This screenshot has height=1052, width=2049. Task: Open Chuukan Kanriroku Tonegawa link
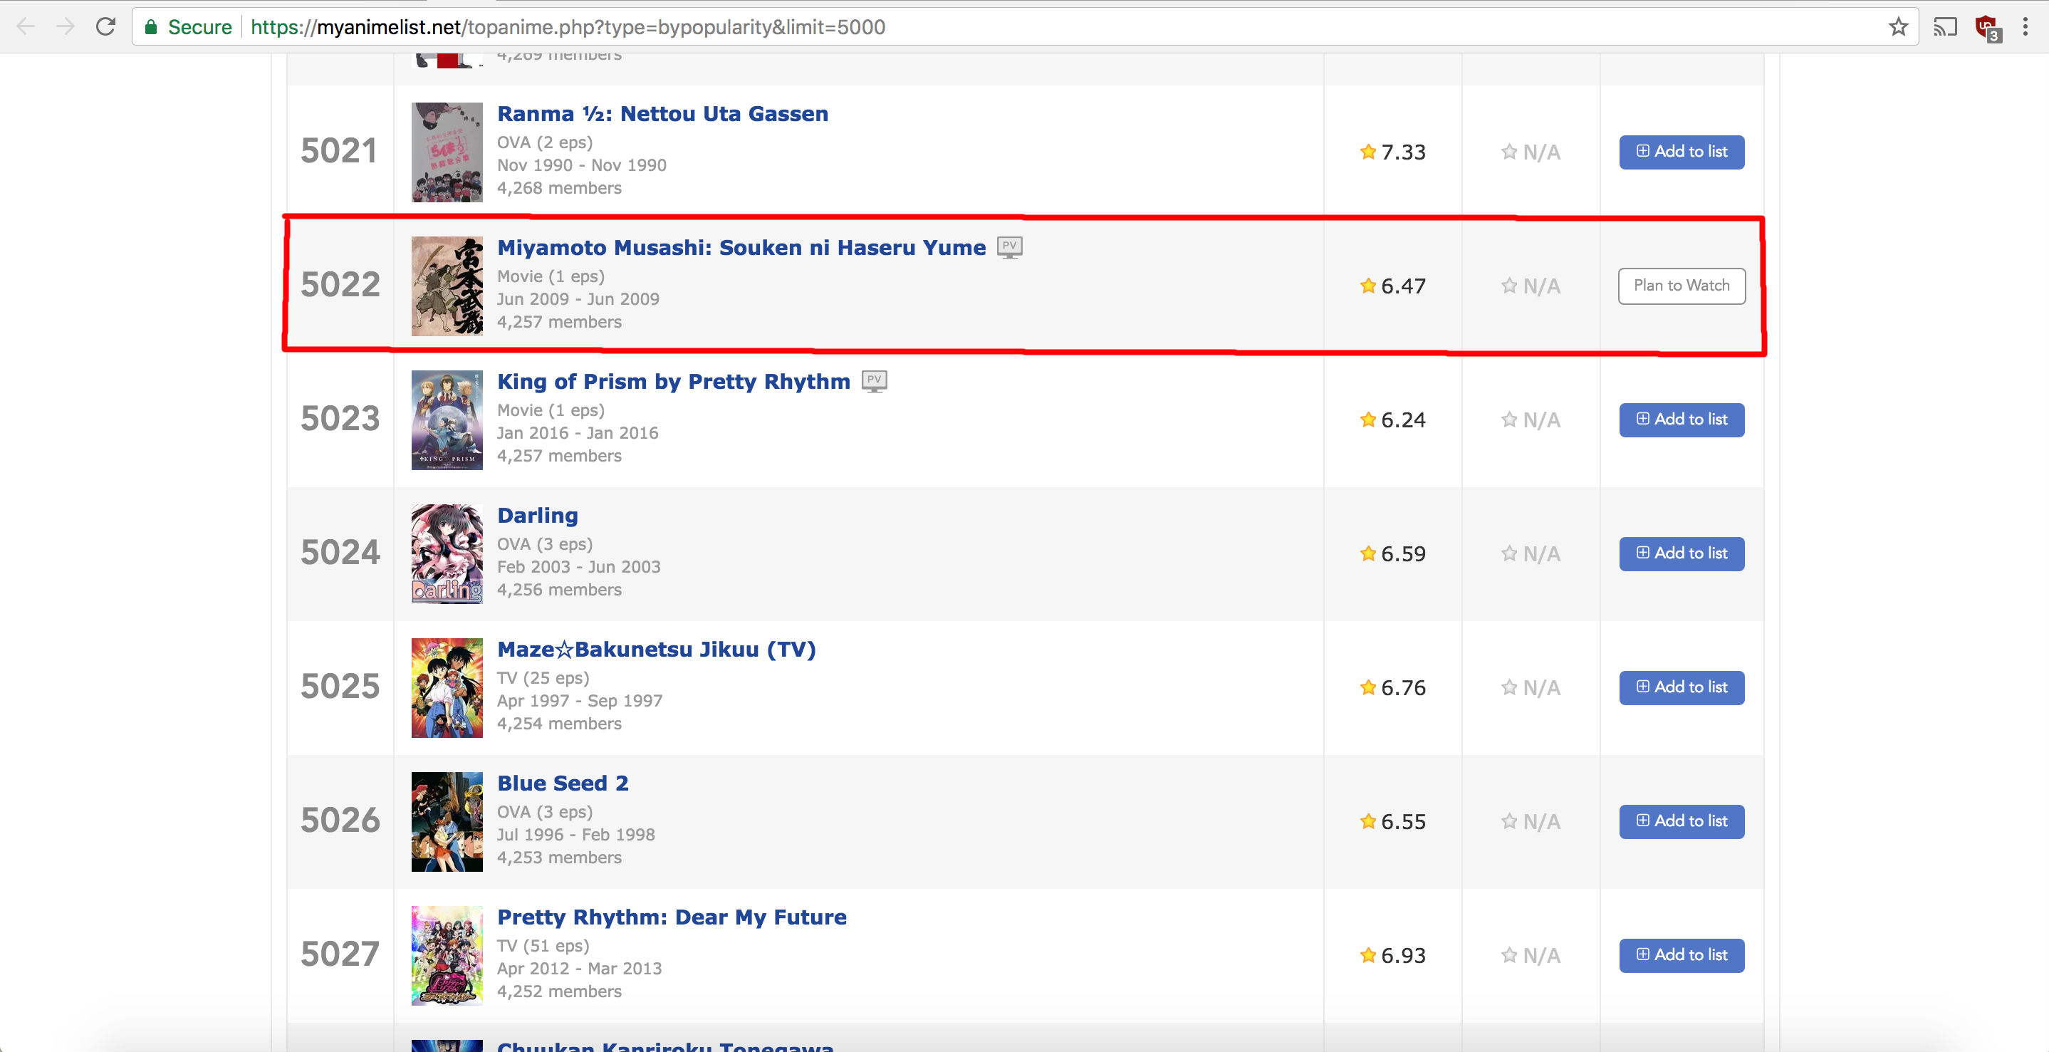[665, 1046]
